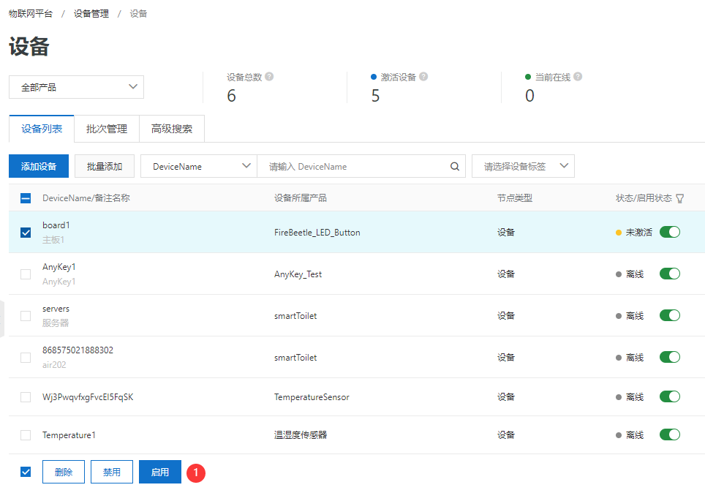Go to 物联网平台 breadcrumb

31,13
